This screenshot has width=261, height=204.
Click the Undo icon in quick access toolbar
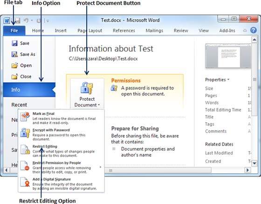[26, 21]
